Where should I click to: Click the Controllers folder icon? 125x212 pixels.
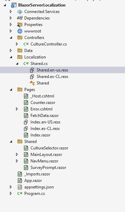[x=20, y=38]
